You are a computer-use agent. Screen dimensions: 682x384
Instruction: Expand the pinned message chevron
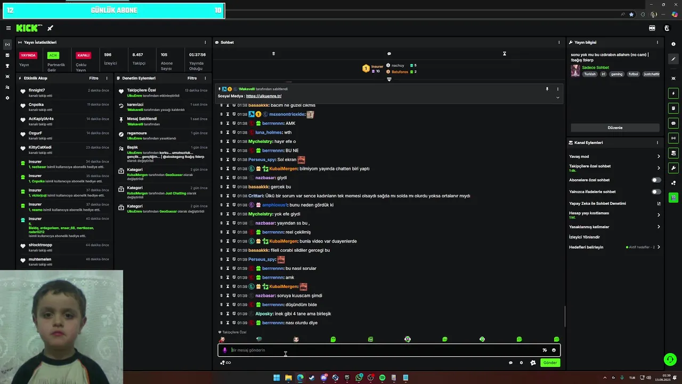[x=558, y=97]
